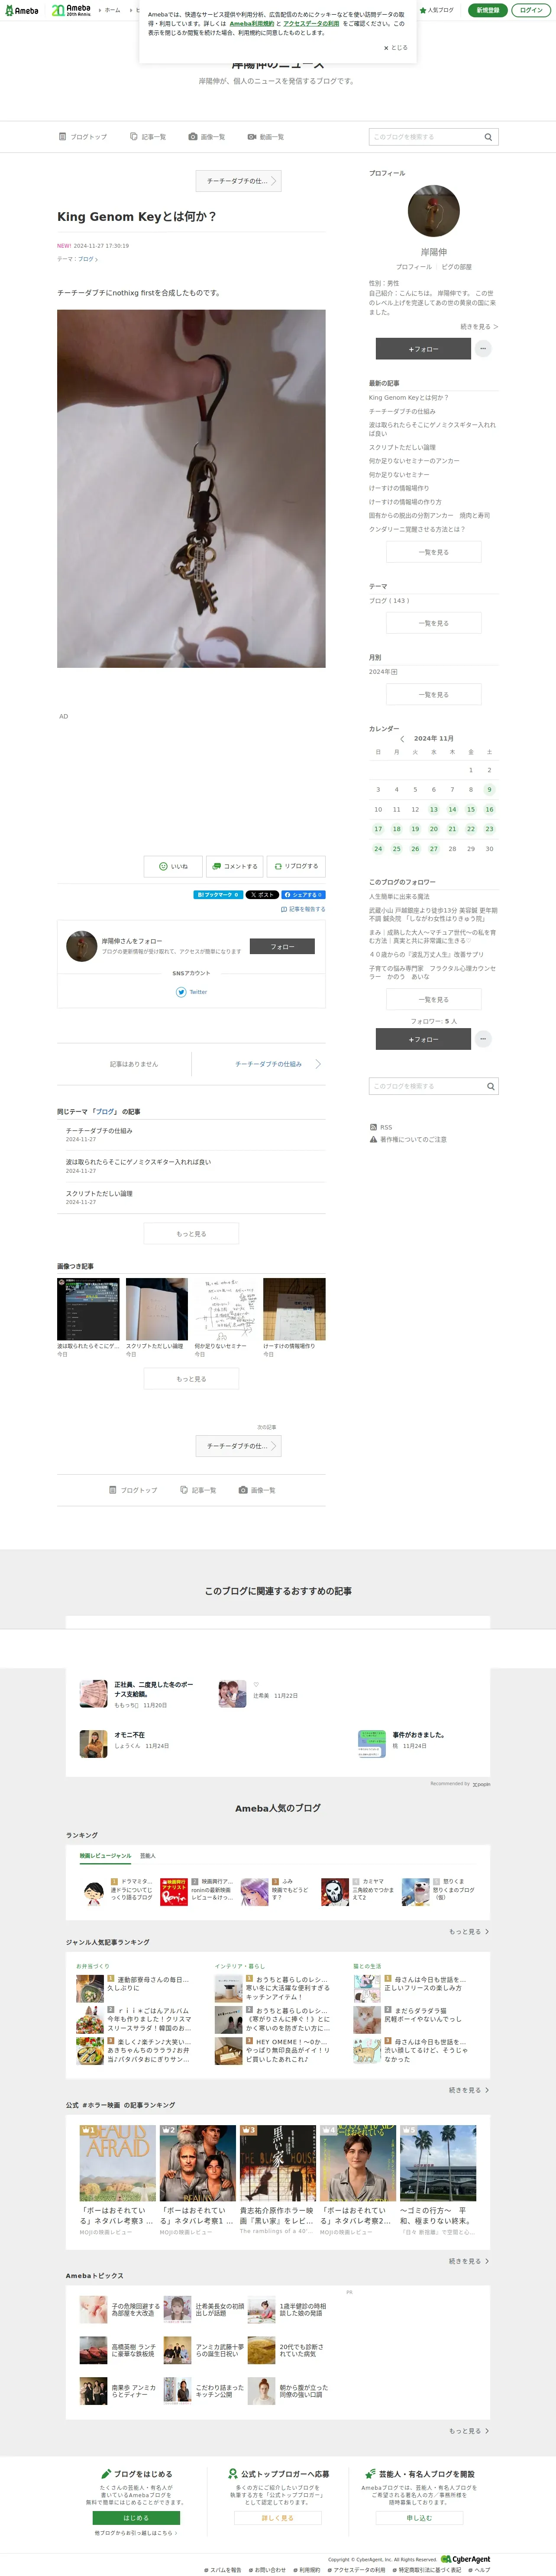Select the 画像一覧 tab below the blog title
This screenshot has height=2576, width=556.
pos(207,137)
